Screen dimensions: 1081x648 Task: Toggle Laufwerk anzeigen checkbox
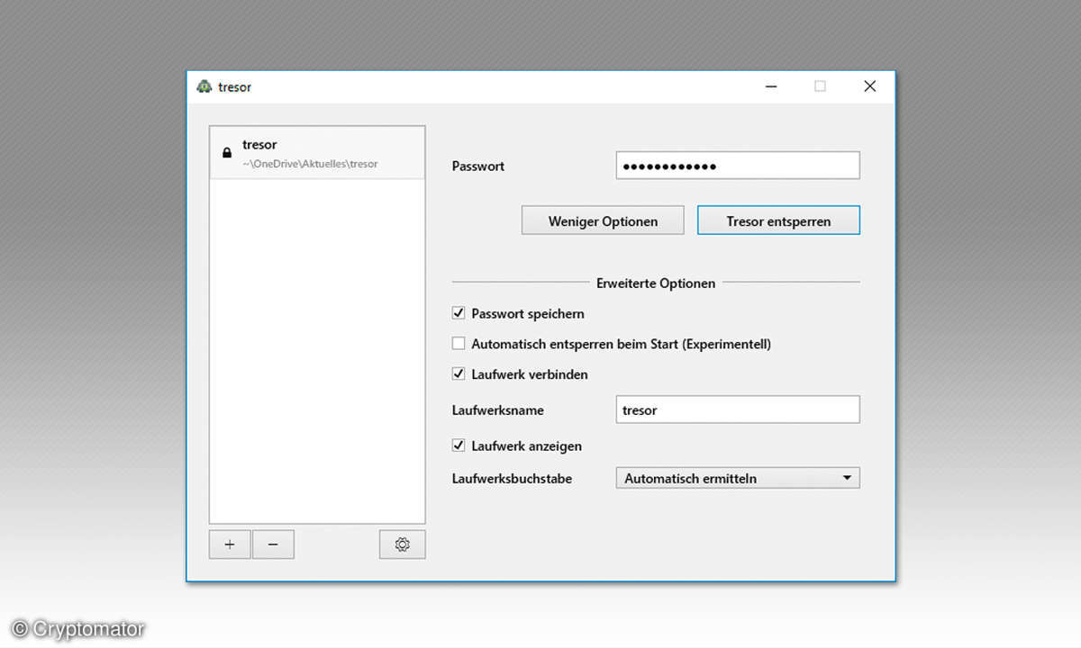pyautogui.click(x=459, y=445)
